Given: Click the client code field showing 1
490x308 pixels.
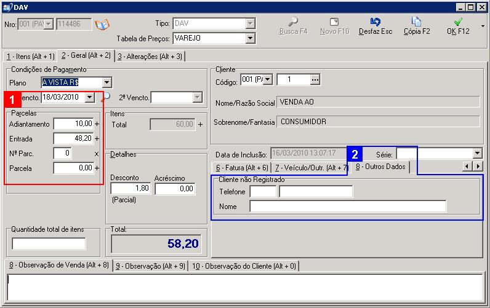Looking at the screenshot, I should pyautogui.click(x=294, y=80).
